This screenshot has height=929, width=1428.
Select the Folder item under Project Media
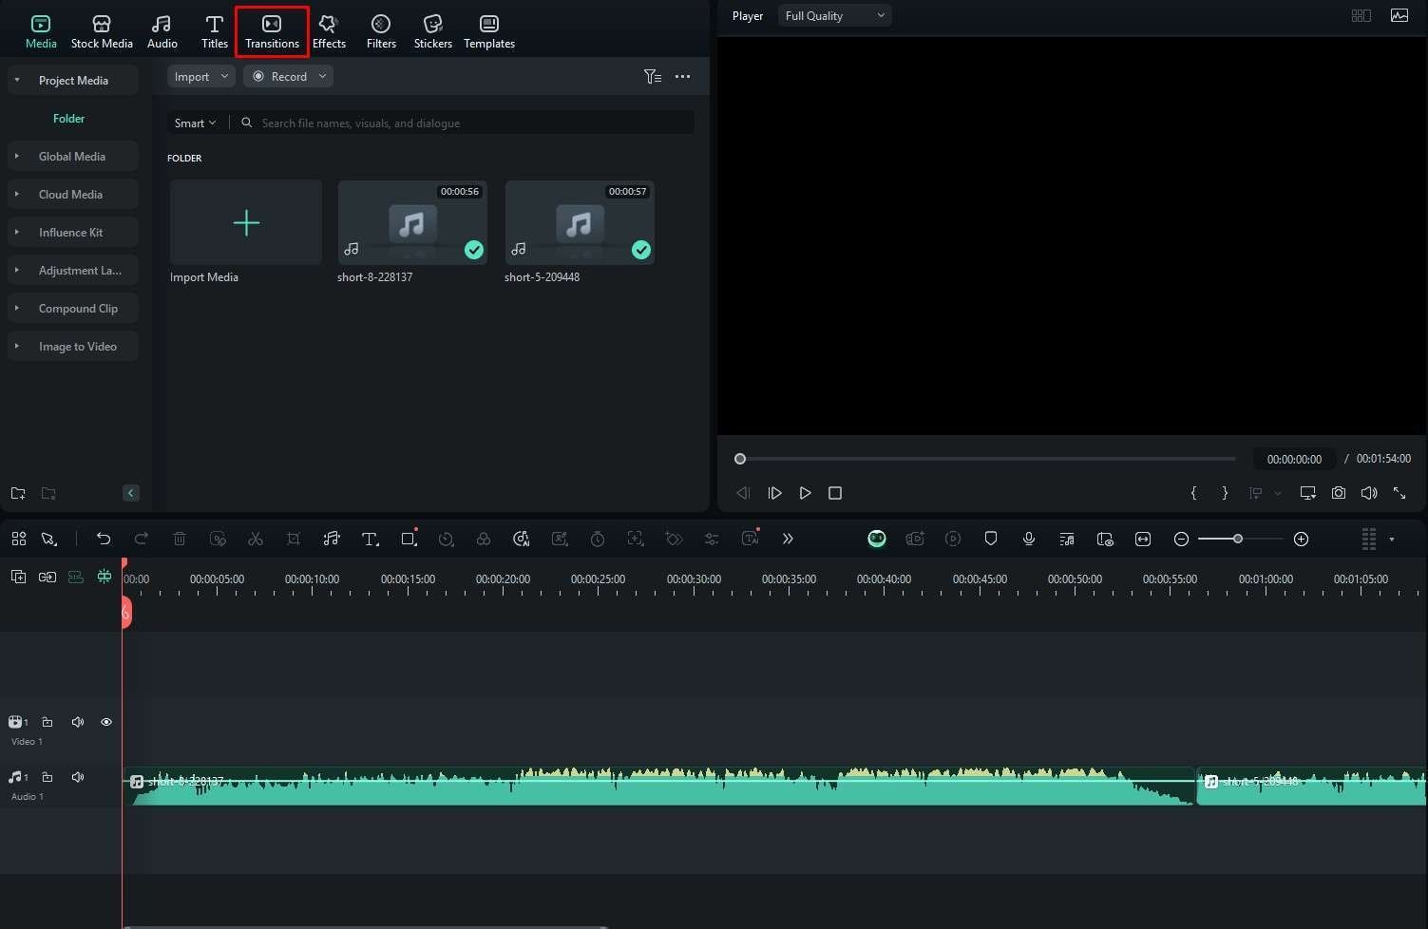tap(68, 119)
